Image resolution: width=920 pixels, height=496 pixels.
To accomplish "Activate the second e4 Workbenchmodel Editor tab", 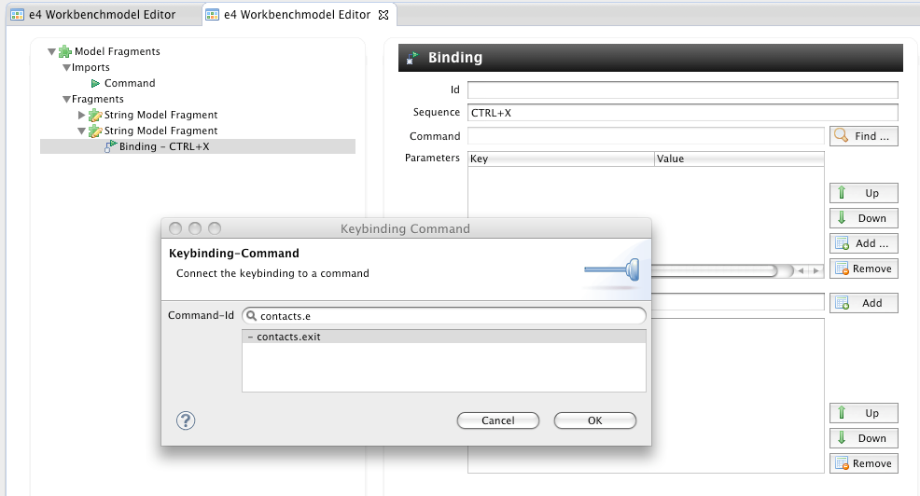I will 297,15.
